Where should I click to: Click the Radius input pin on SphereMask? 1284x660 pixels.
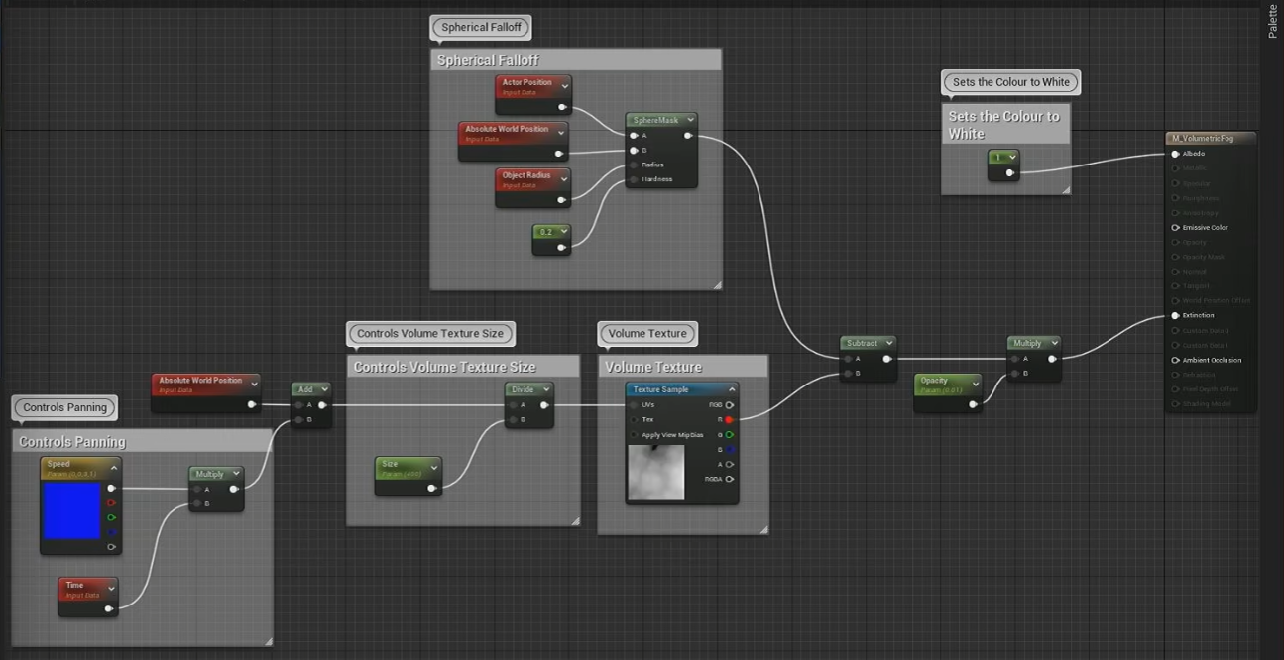tap(633, 165)
